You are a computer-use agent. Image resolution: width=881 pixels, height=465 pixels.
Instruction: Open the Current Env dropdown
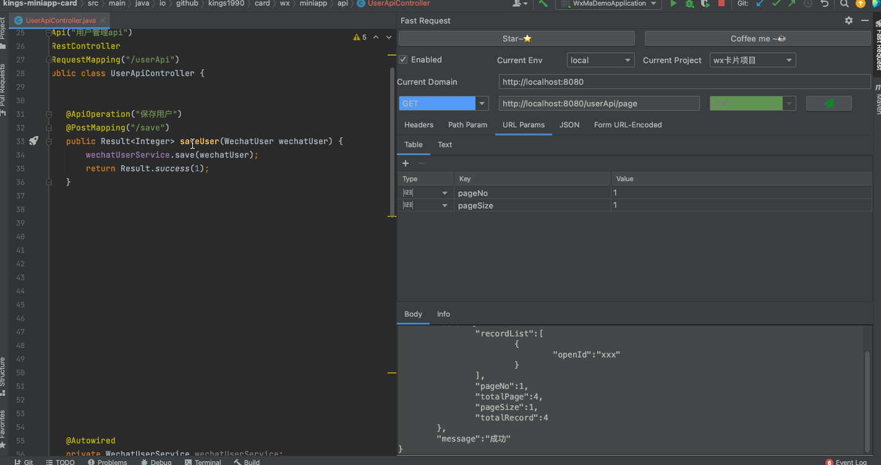click(600, 60)
